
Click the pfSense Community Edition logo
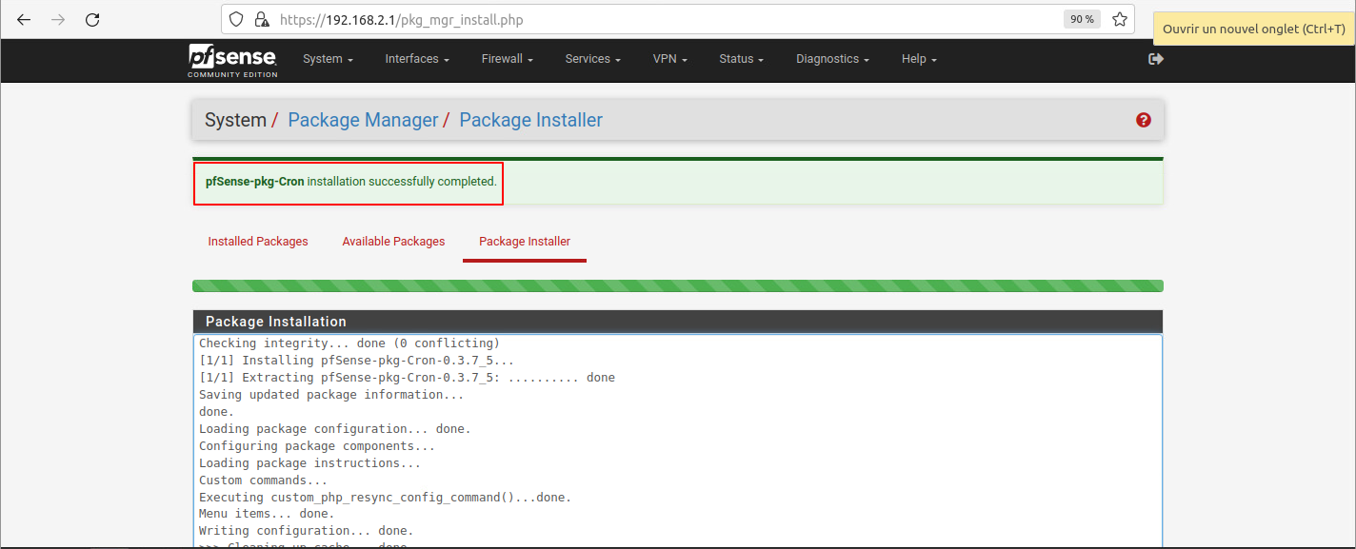[x=232, y=60]
